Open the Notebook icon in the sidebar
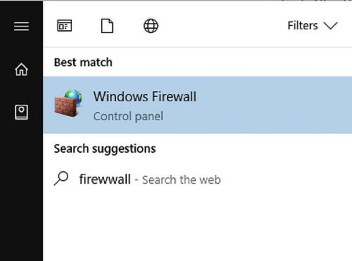This screenshot has height=261, width=352. pyautogui.click(x=21, y=111)
